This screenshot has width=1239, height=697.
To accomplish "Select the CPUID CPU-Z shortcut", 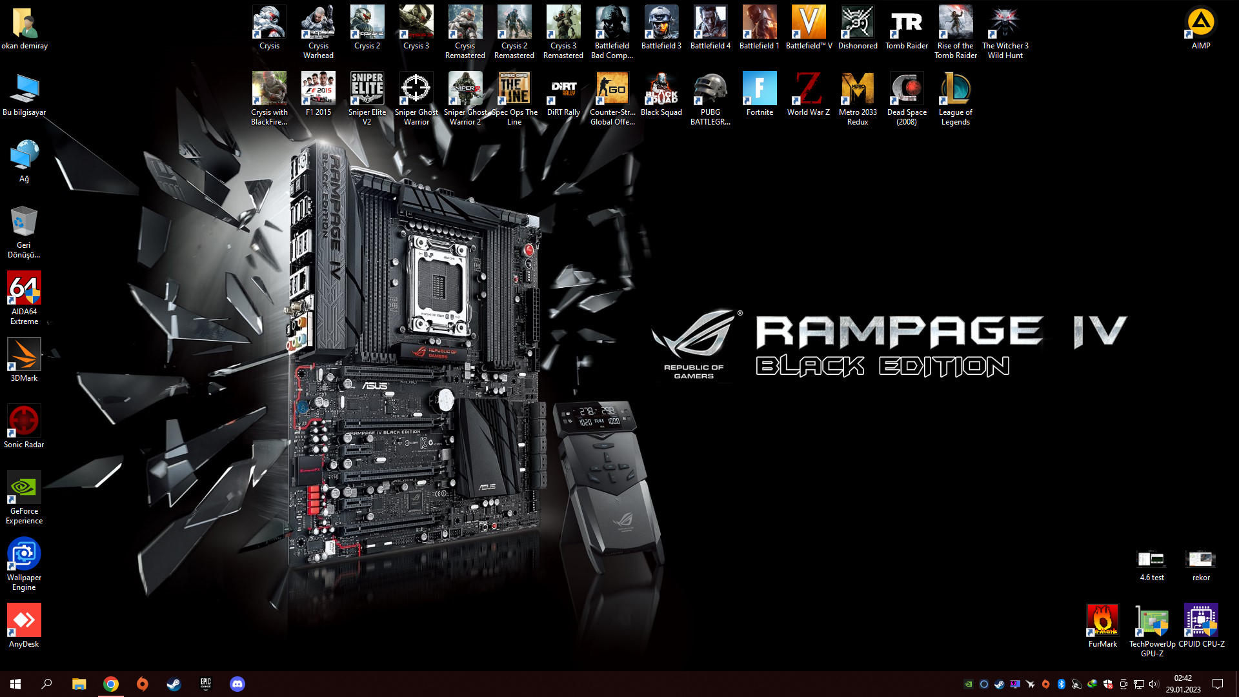I will click(x=1200, y=621).
